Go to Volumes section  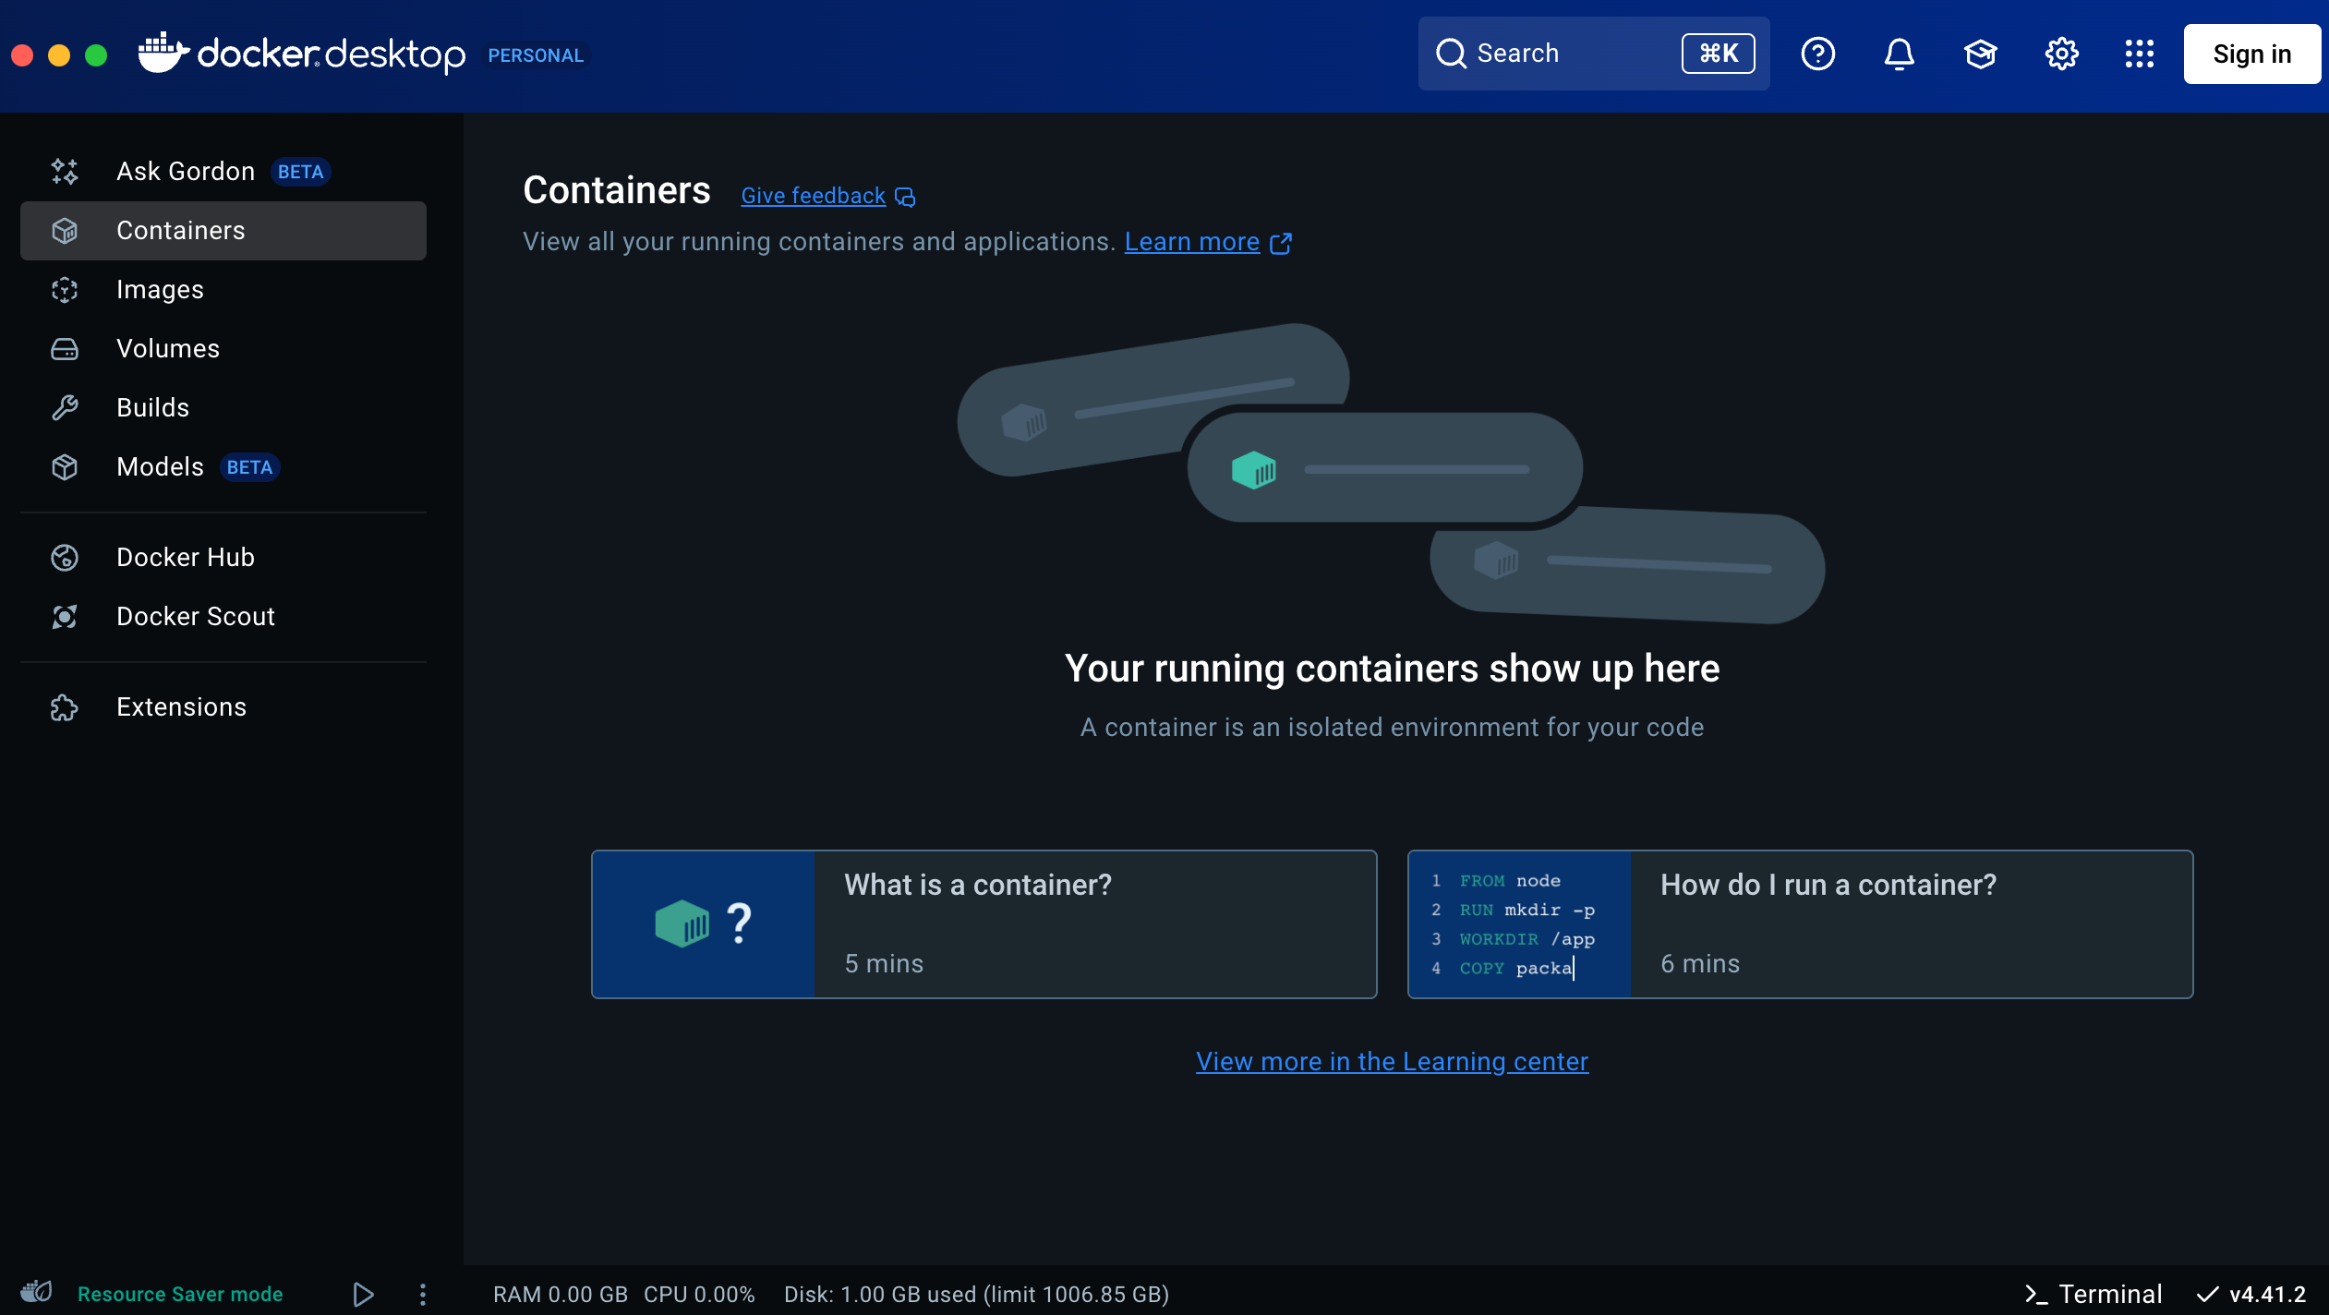coord(168,349)
